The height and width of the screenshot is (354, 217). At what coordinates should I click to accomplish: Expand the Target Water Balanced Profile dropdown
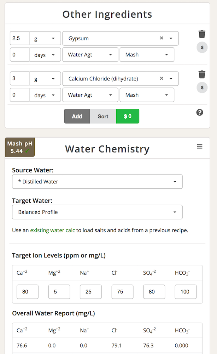tap(97, 212)
